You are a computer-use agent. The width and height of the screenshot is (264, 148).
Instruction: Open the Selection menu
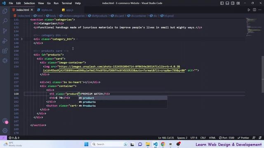29,3
